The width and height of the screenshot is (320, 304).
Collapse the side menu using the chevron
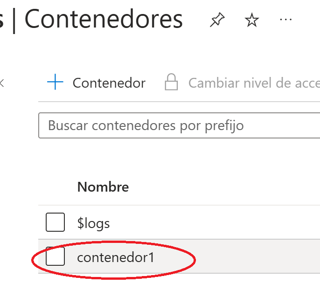[x=2, y=83]
